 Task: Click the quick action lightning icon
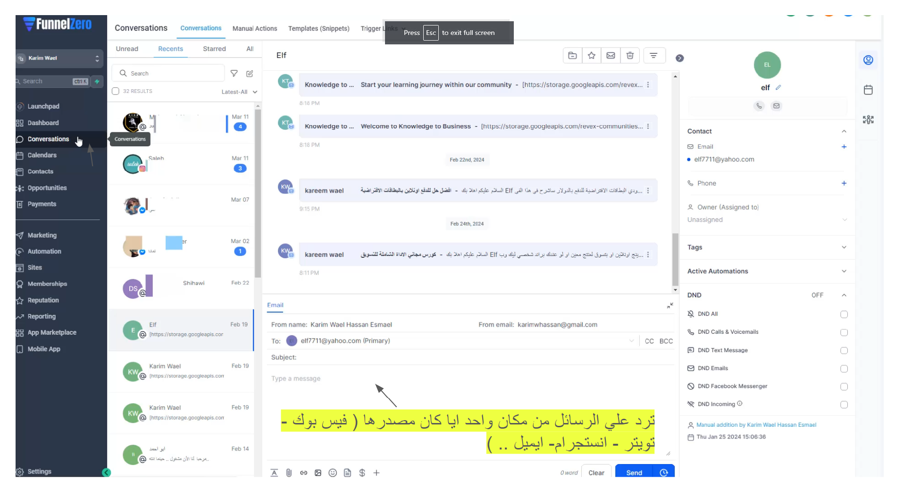97,81
